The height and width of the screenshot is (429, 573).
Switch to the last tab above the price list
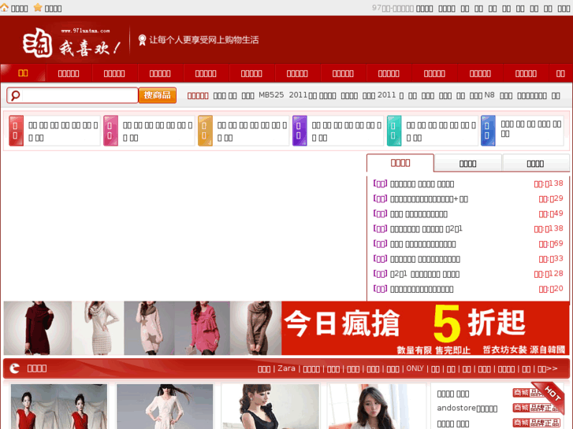pos(535,163)
